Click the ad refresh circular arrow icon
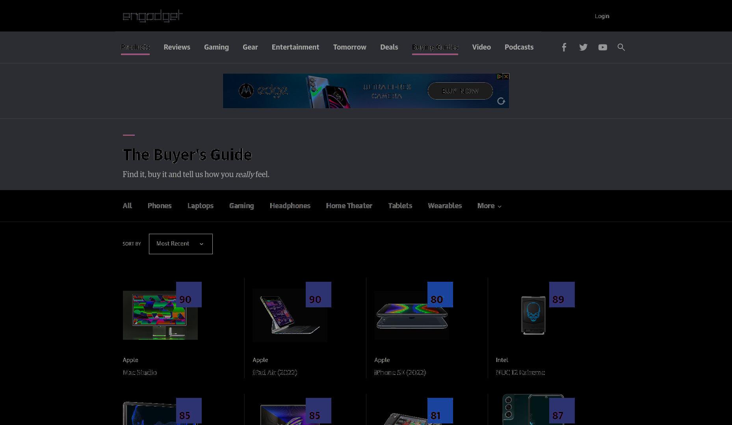732x425 pixels. [x=501, y=101]
